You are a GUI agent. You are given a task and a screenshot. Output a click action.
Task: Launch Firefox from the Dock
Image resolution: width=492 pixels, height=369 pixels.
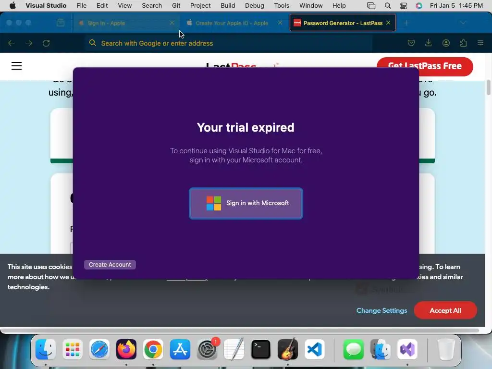pyautogui.click(x=126, y=349)
